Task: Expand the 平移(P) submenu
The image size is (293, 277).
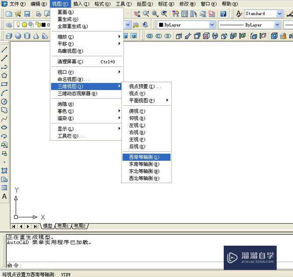Action: tap(86, 44)
